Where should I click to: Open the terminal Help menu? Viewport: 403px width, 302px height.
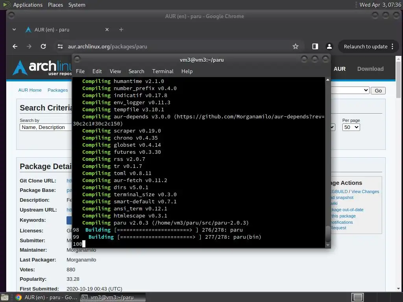click(187, 72)
